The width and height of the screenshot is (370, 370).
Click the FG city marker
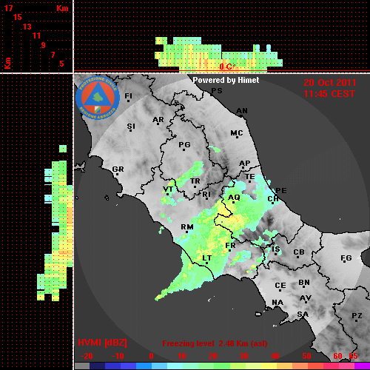(346, 258)
